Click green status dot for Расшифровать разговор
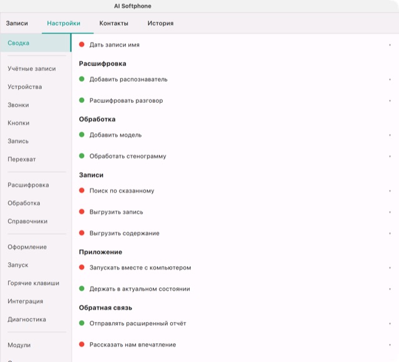 tap(82, 100)
